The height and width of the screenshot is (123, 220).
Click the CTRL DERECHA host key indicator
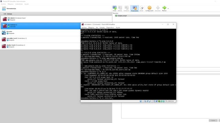click(169, 101)
